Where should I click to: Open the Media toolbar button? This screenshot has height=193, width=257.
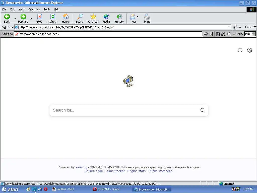[106, 18]
